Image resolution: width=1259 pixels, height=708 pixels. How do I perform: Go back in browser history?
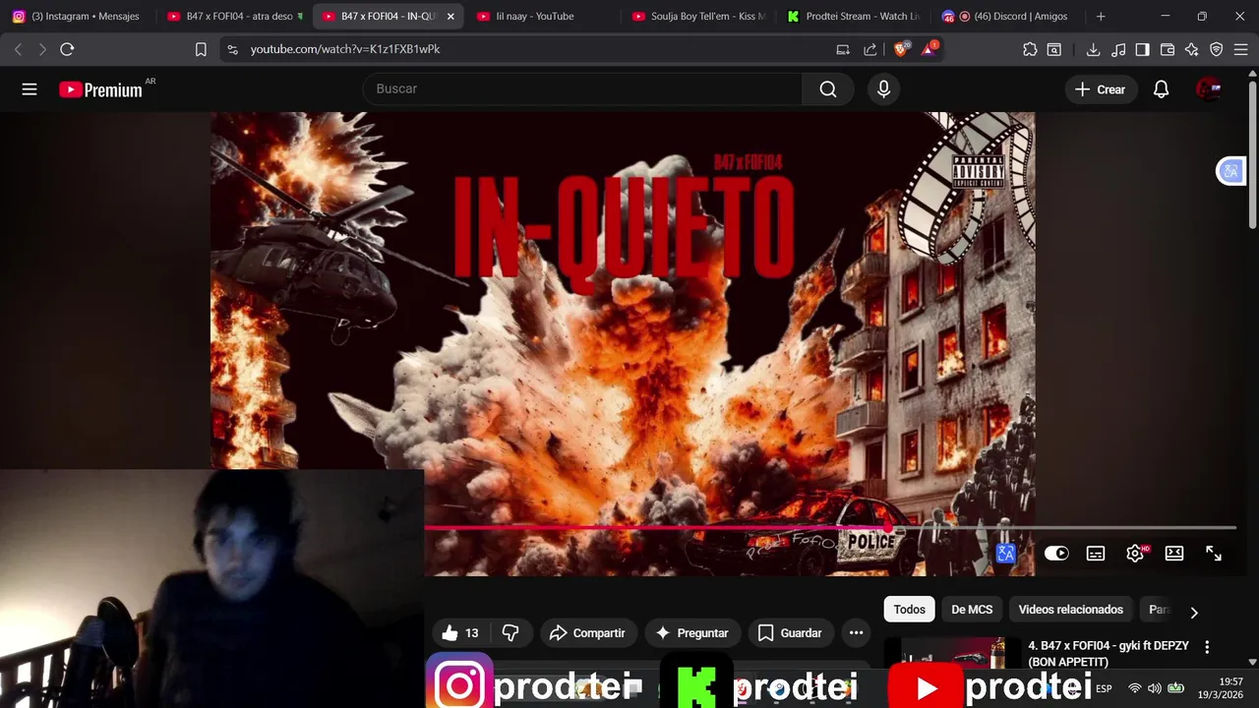(18, 49)
